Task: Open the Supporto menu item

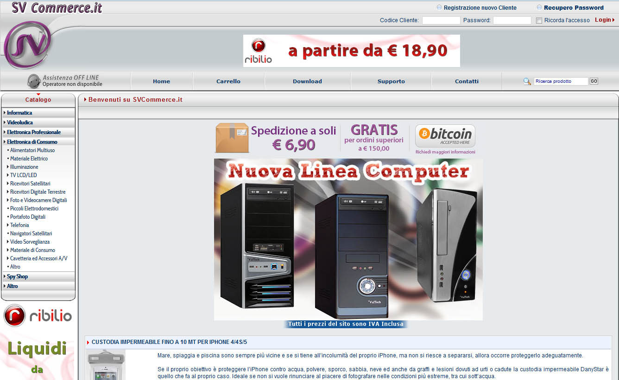Action: (x=391, y=81)
